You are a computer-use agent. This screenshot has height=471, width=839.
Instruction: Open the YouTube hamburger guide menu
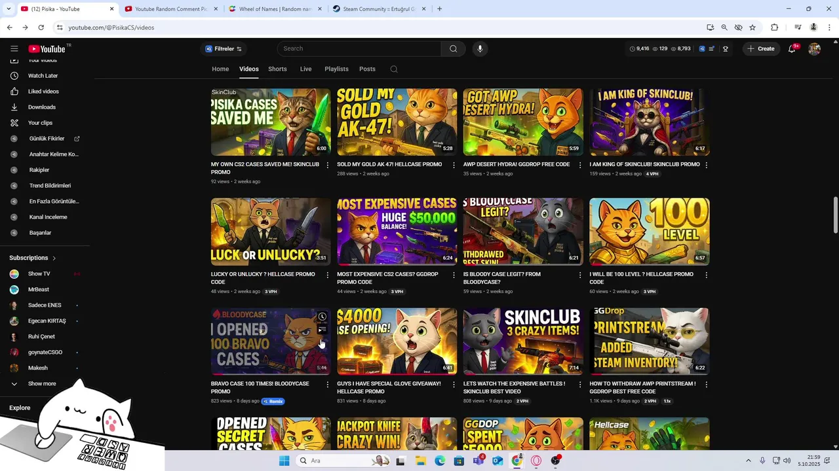pyautogui.click(x=14, y=48)
